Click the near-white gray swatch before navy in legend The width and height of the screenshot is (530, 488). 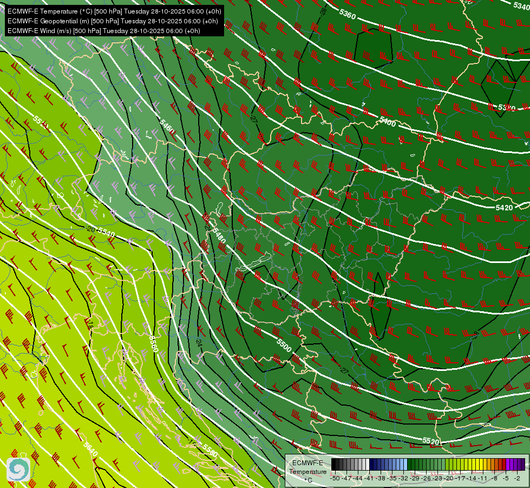point(368,464)
